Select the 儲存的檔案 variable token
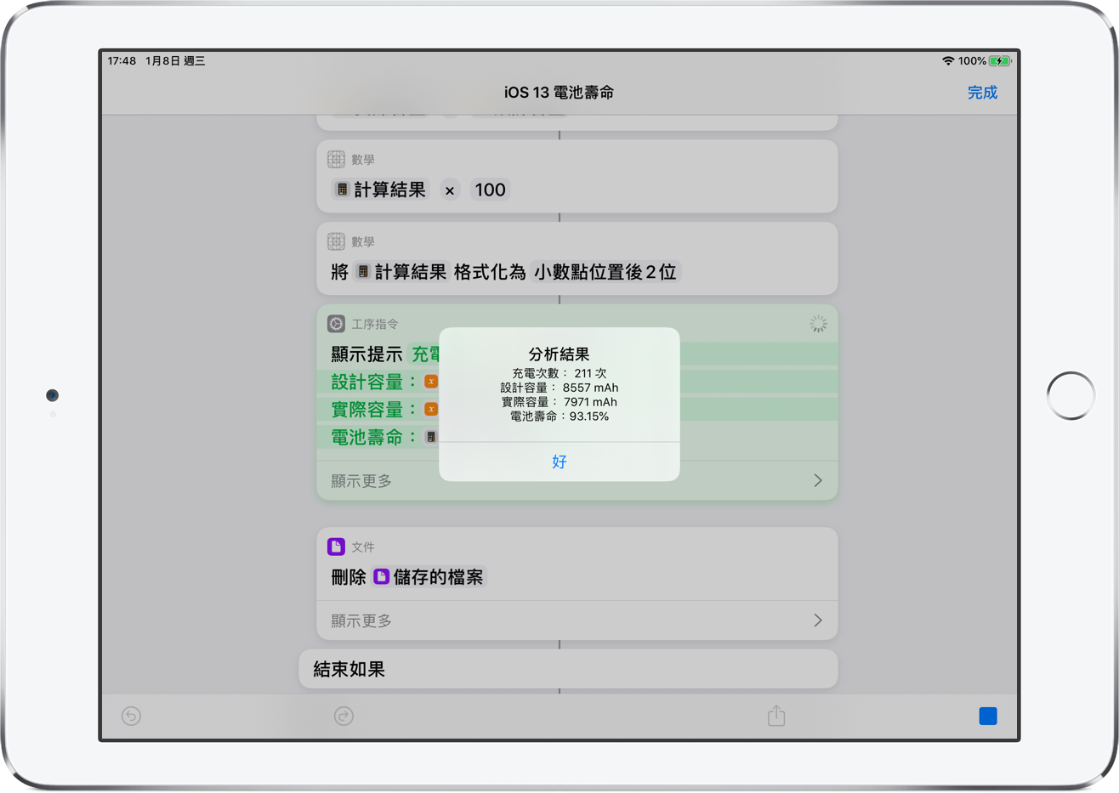 coord(429,577)
